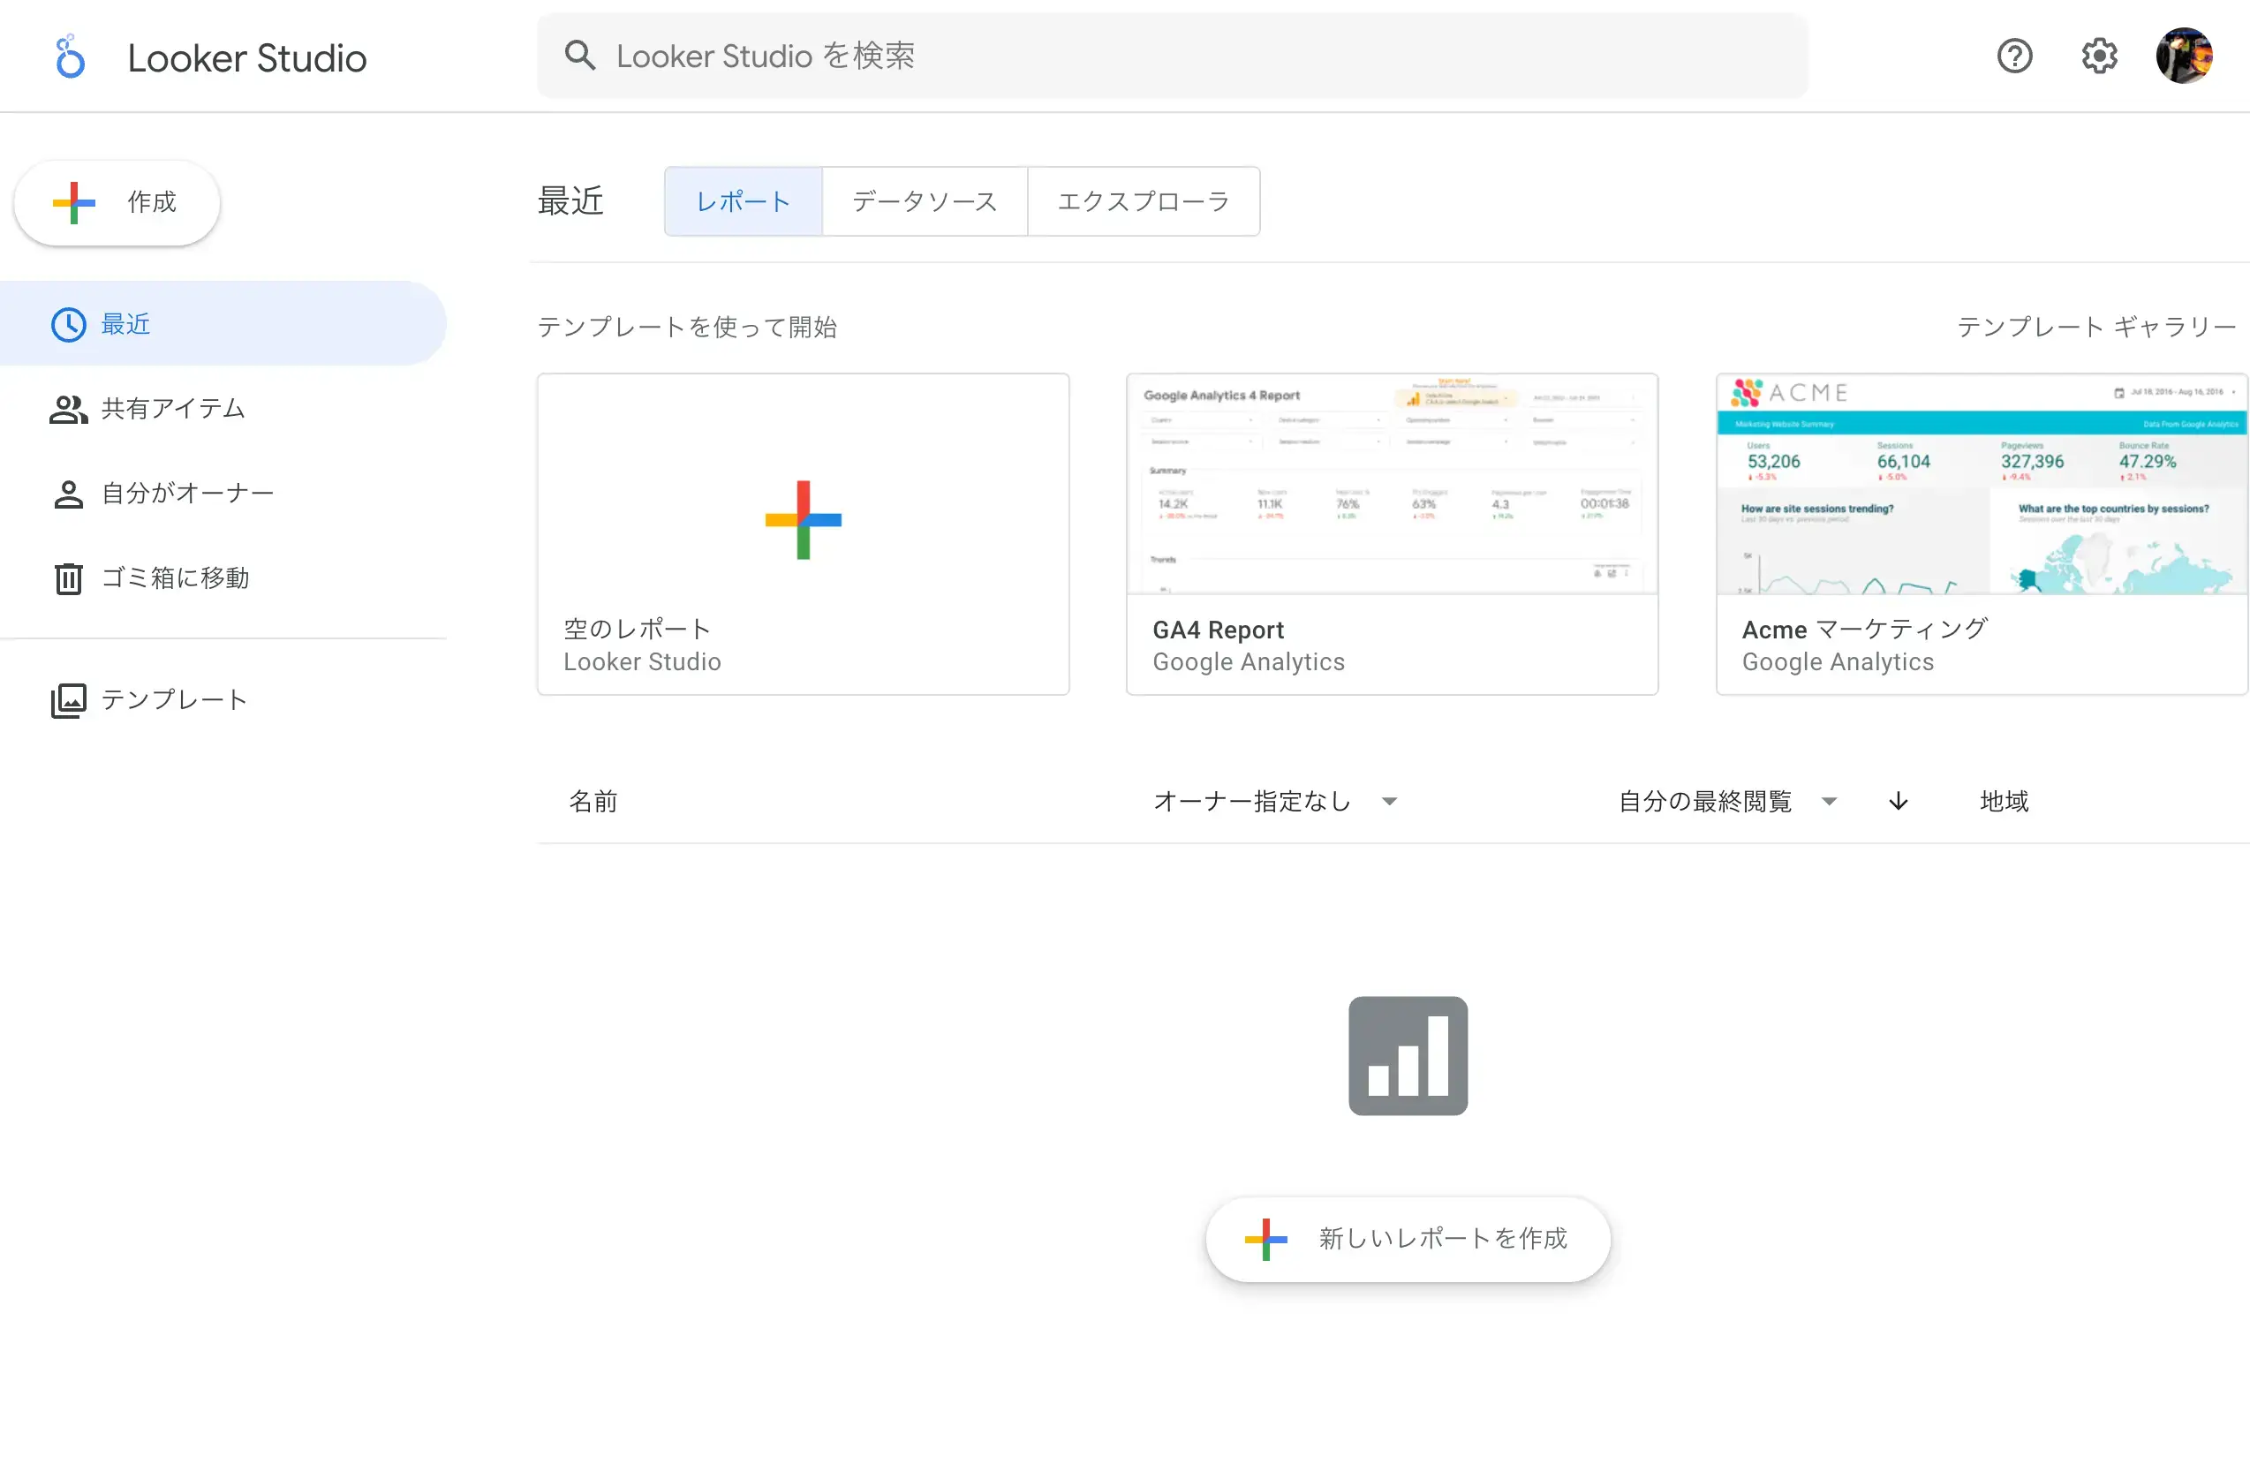This screenshot has width=2250, height=1464.
Task: Click the search magnifier icon
Action: click(579, 56)
